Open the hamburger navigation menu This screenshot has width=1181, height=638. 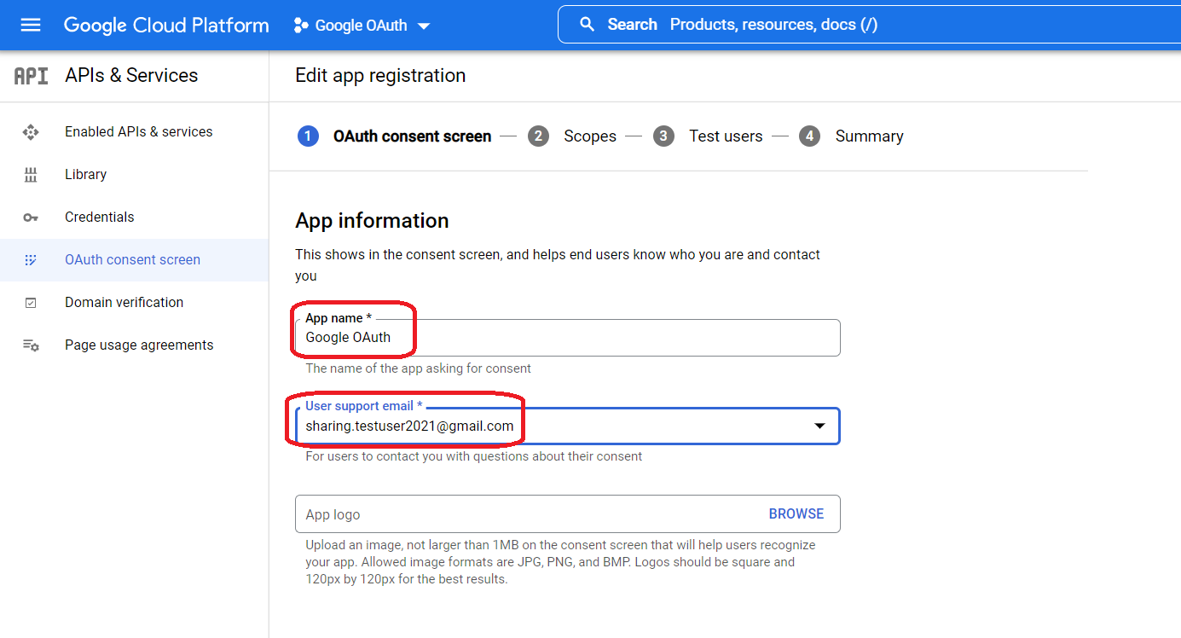[31, 25]
